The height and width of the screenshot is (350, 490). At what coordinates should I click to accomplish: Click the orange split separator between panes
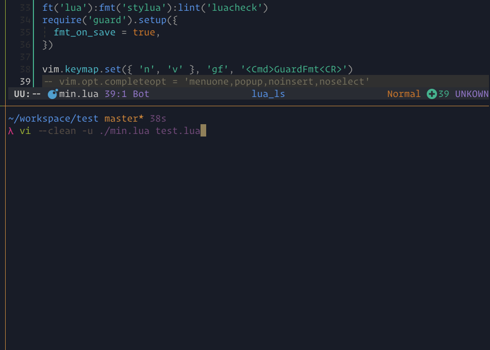245,105
